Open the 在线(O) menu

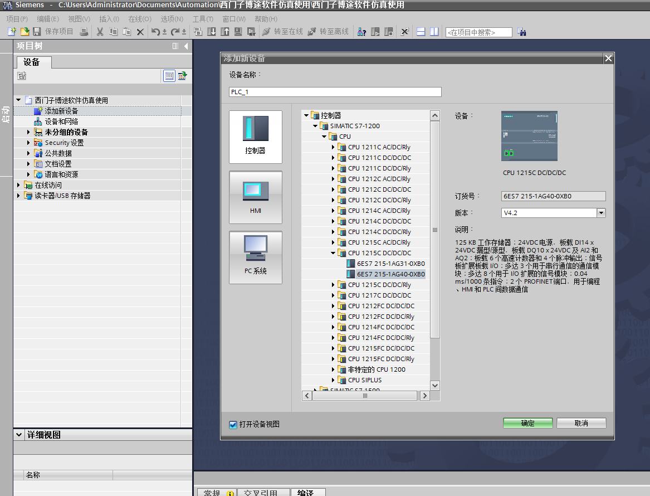point(140,19)
